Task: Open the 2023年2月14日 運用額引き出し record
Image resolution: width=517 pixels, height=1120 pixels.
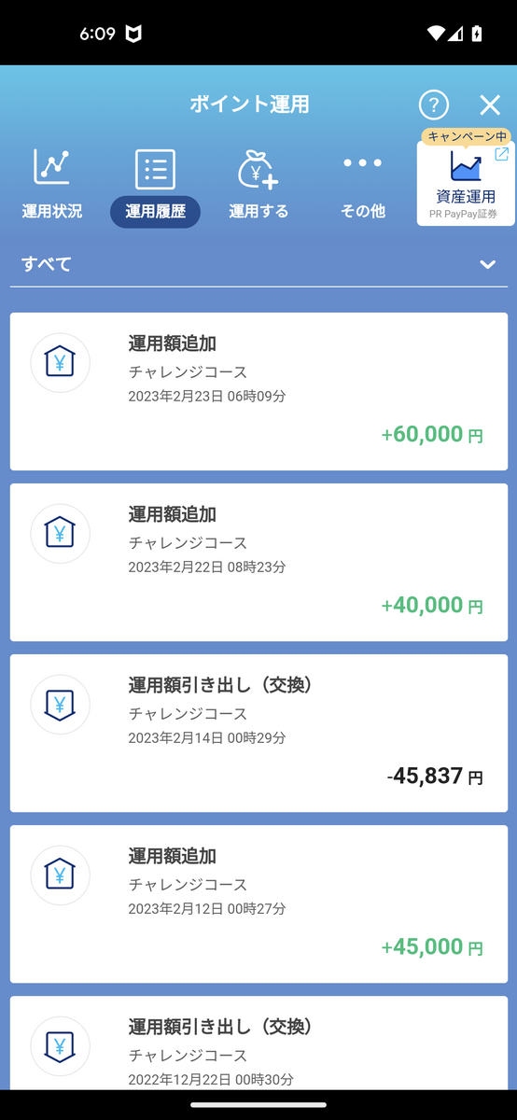Action: click(x=258, y=734)
